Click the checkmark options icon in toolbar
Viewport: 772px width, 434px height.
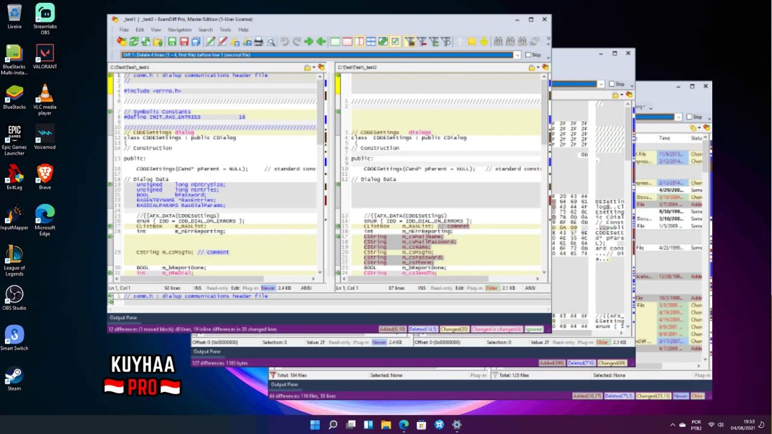click(395, 42)
